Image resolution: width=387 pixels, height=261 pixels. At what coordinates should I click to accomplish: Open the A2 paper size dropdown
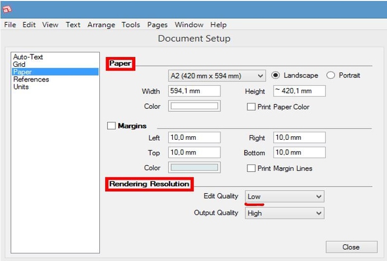216,76
